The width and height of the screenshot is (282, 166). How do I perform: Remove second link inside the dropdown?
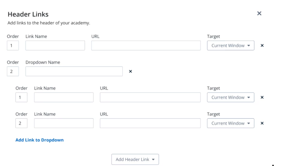point(262,123)
